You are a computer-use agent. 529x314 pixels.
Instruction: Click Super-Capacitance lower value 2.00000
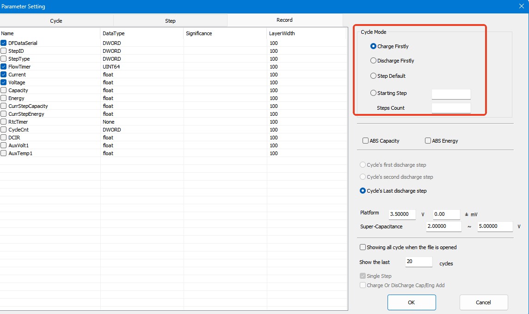pyautogui.click(x=443, y=226)
